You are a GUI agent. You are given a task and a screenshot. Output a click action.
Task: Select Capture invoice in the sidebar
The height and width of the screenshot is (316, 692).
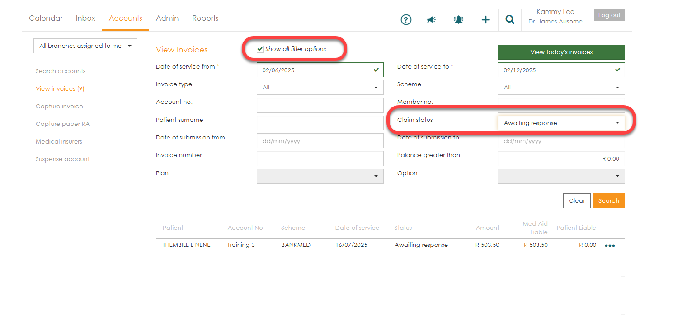59,107
